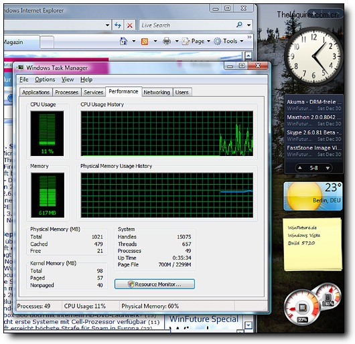Open the Print dropdown arrow

click(177, 41)
